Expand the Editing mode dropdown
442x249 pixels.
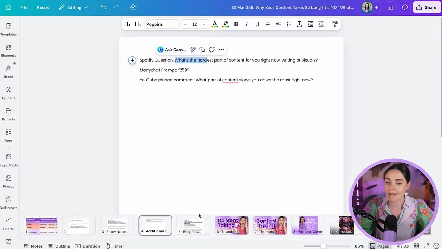(x=73, y=7)
